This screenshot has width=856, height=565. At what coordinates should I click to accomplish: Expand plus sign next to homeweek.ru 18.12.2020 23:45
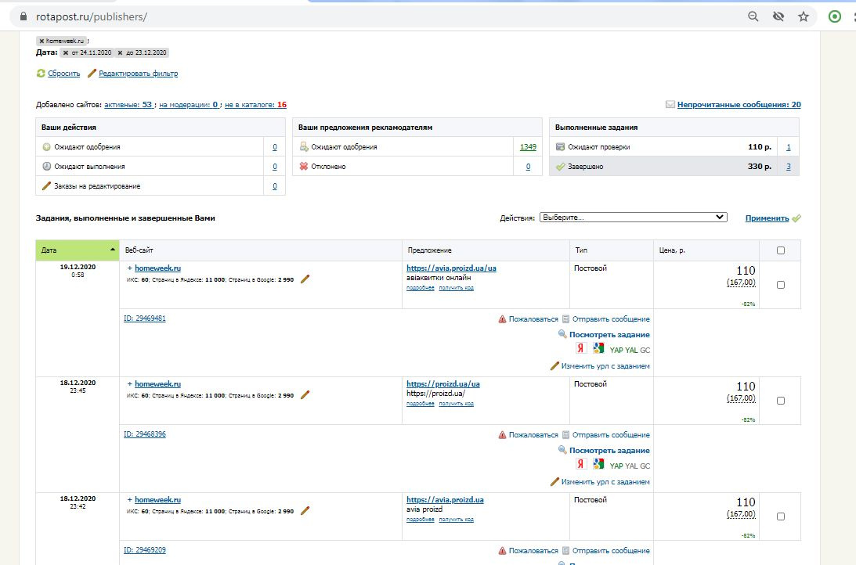coord(129,383)
